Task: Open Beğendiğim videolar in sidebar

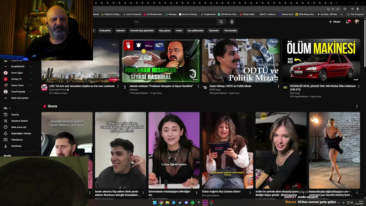Action: pos(18,133)
